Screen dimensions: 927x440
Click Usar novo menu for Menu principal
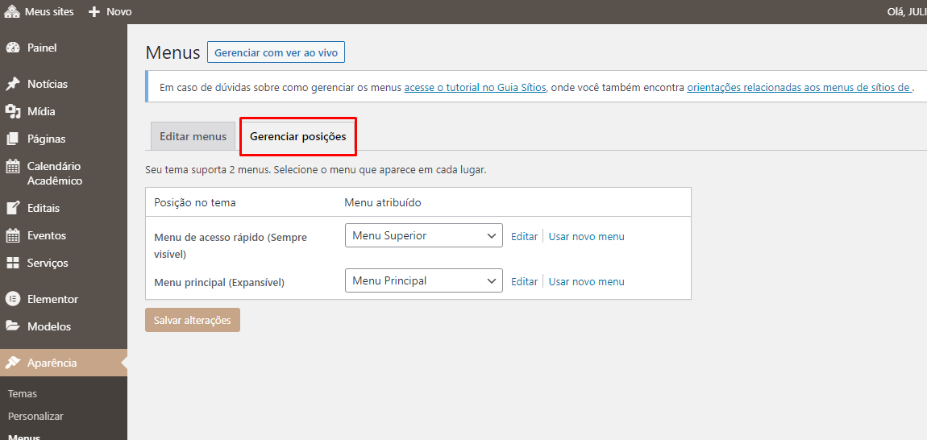pos(586,281)
